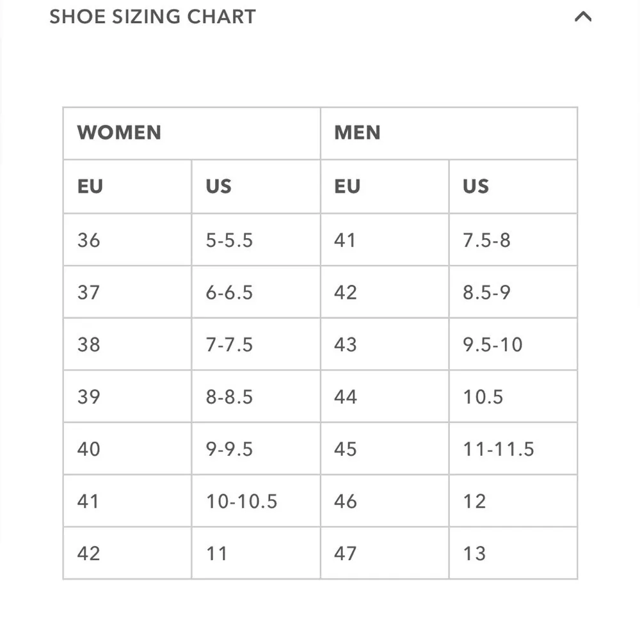The image size is (640, 640).
Task: Click the women's US 6-6.5 cell
Action: 229,292
